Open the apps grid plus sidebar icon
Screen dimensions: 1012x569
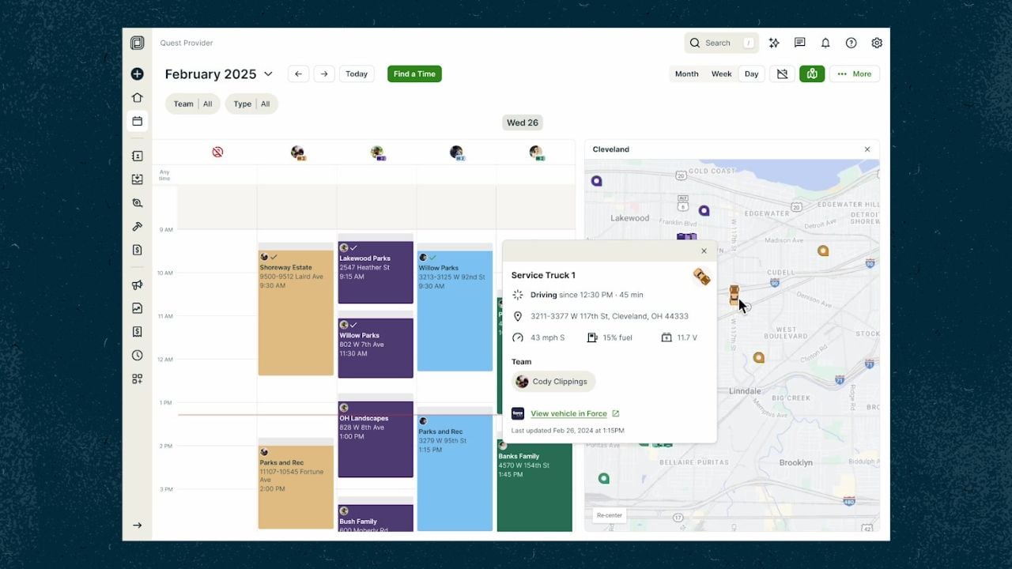(x=137, y=379)
